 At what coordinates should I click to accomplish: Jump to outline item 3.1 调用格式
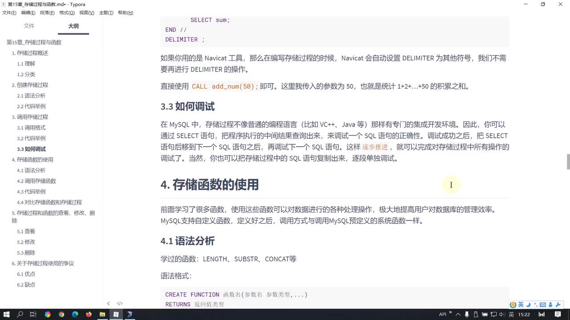click(31, 128)
